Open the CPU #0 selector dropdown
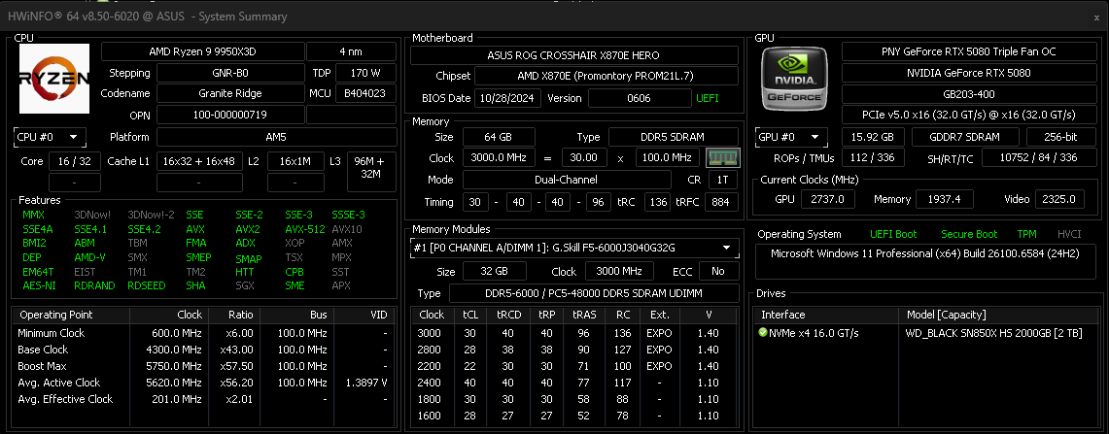1109x434 pixels. [x=50, y=137]
